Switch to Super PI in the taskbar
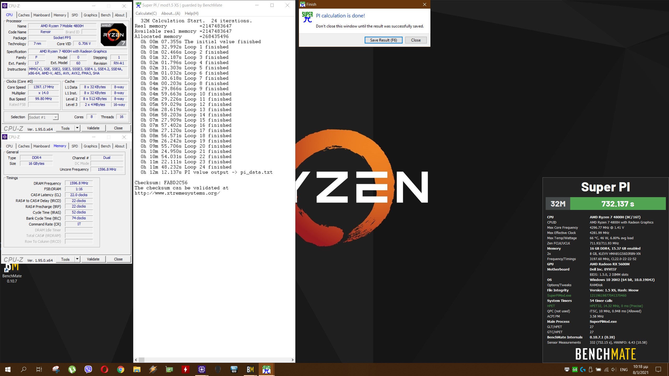Image resolution: width=669 pixels, height=376 pixels. 267,369
